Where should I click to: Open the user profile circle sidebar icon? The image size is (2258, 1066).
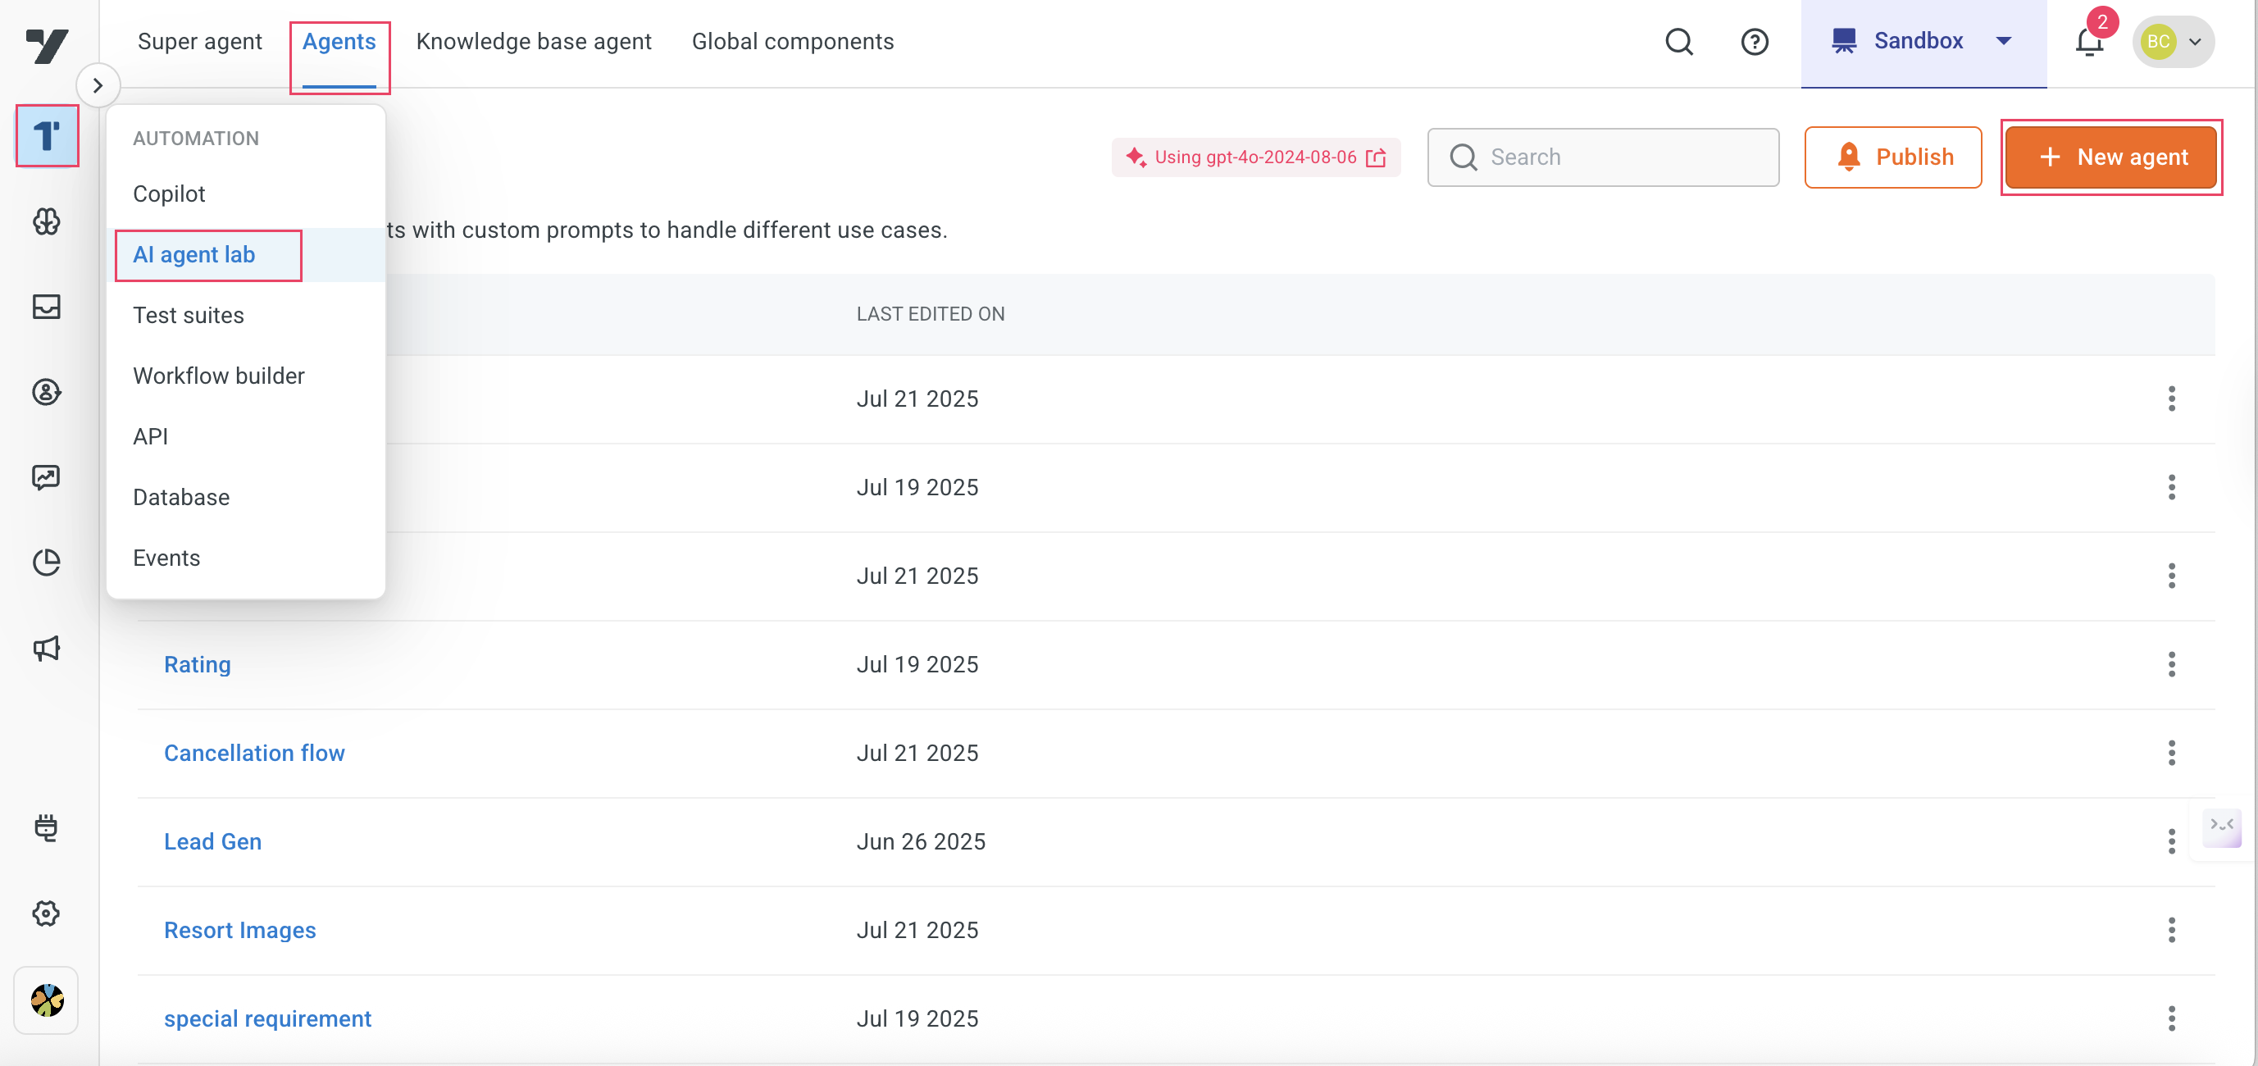point(47,391)
